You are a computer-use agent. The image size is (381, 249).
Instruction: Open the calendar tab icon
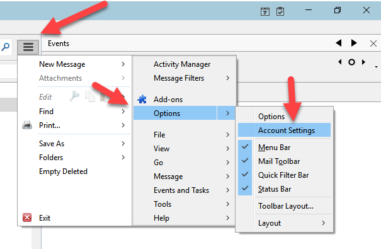coord(265,11)
